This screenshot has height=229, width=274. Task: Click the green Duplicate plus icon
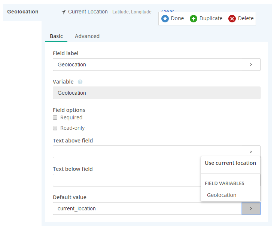coord(194,19)
